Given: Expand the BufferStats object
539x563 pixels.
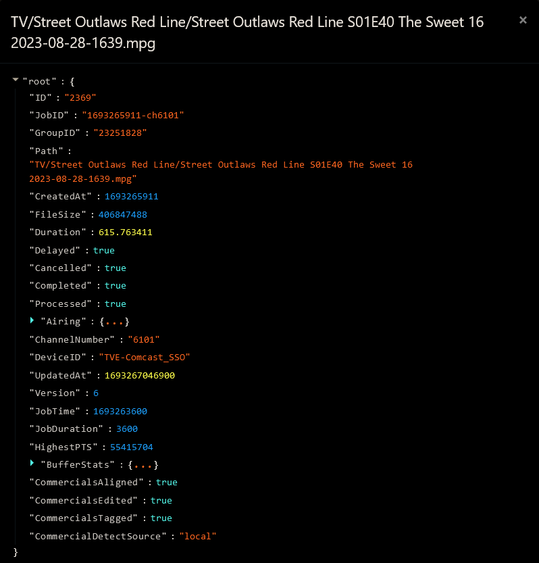Looking at the screenshot, I should coord(32,464).
